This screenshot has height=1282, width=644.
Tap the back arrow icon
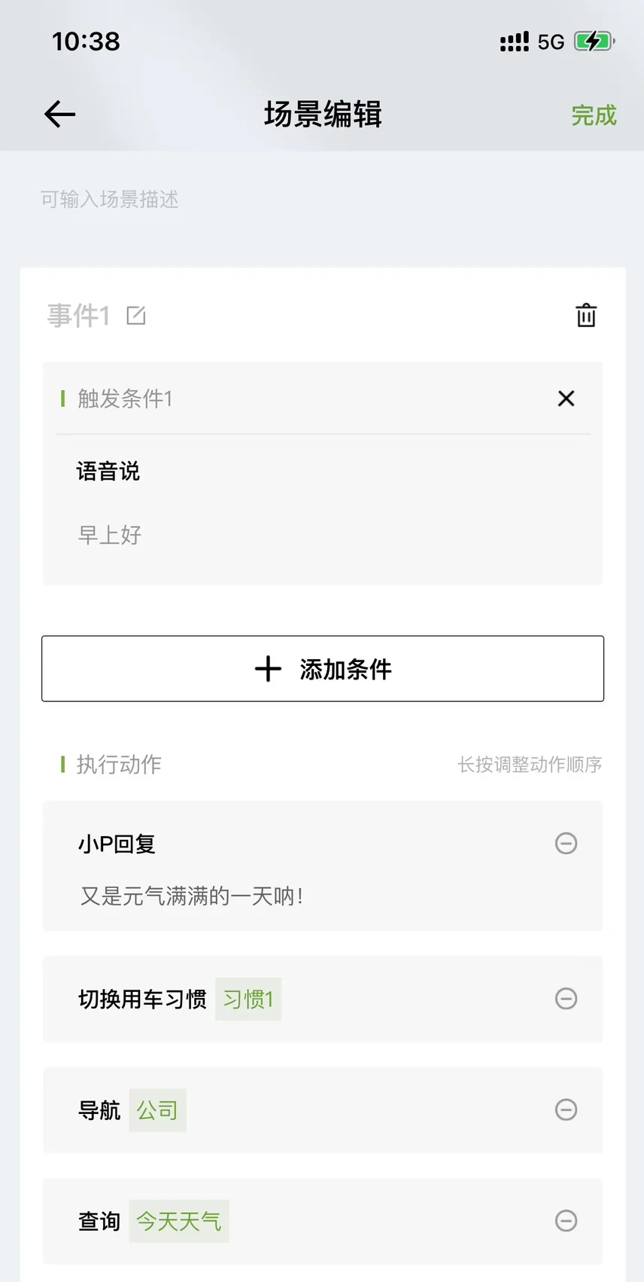coord(60,114)
